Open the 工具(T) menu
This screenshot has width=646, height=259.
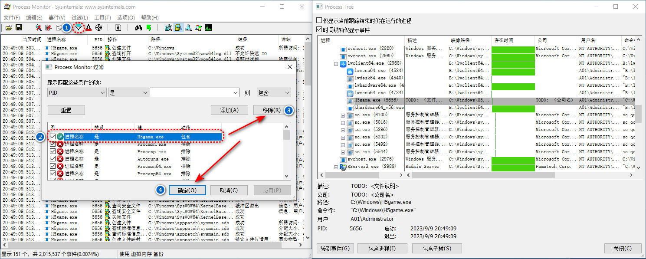102,18
